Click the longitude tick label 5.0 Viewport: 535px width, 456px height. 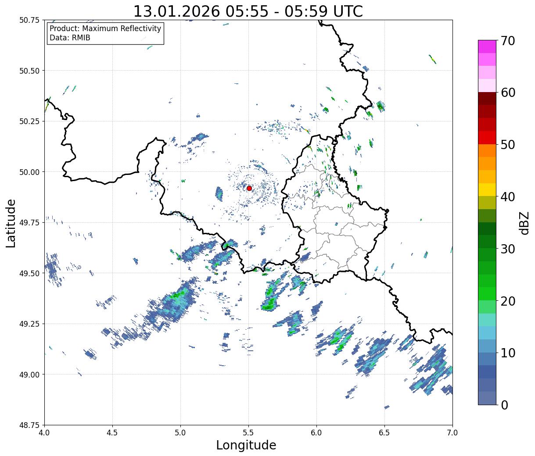[x=180, y=432]
